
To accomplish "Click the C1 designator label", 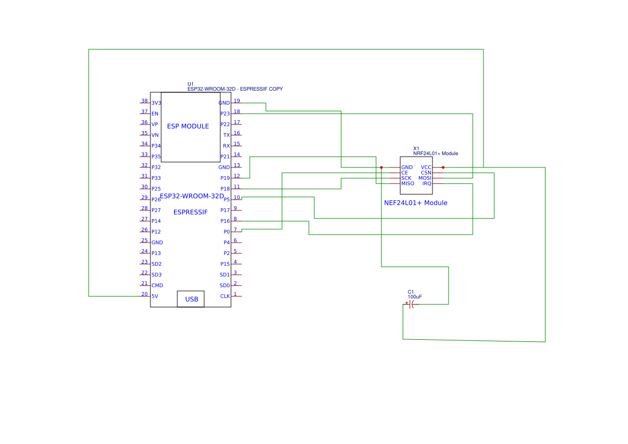I will pos(410,292).
